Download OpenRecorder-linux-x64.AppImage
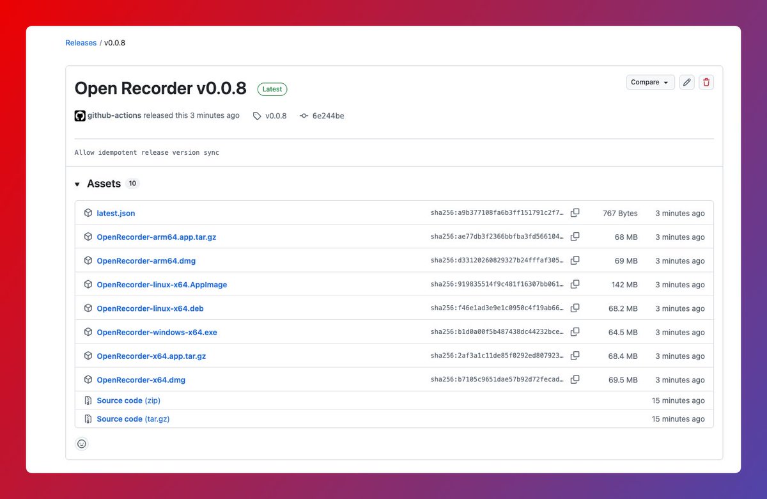 162,285
